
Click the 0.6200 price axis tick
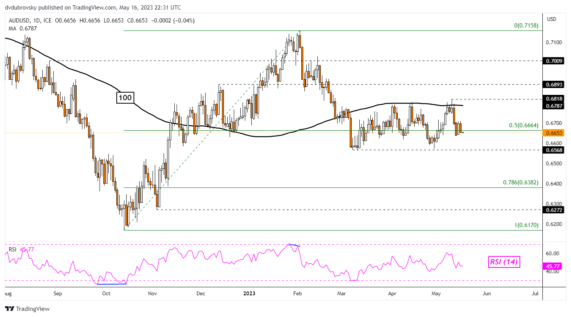pos(553,224)
